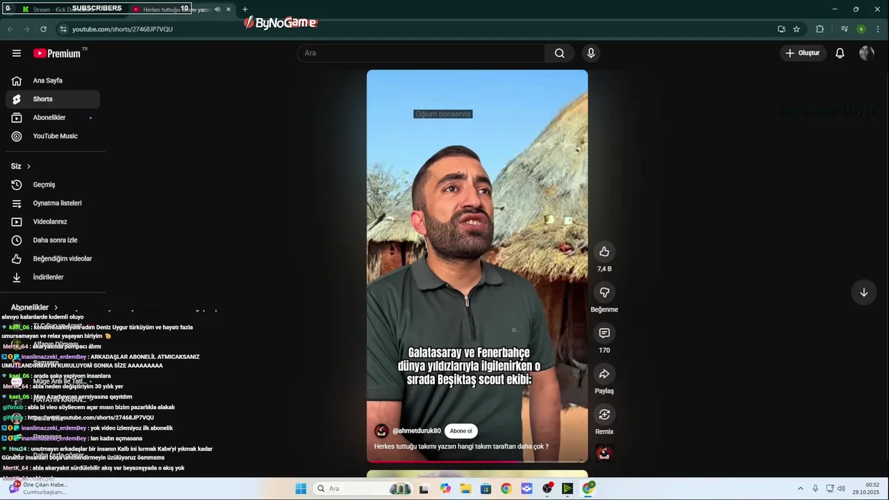The width and height of the screenshot is (889, 500).
Task: Open Beğendiğim videolar list
Action: point(53,258)
